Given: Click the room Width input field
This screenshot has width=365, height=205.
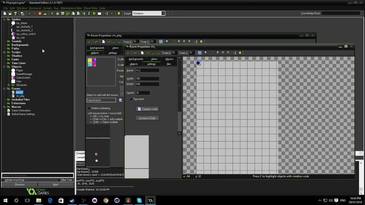Looking at the screenshot, I should [x=147, y=79].
